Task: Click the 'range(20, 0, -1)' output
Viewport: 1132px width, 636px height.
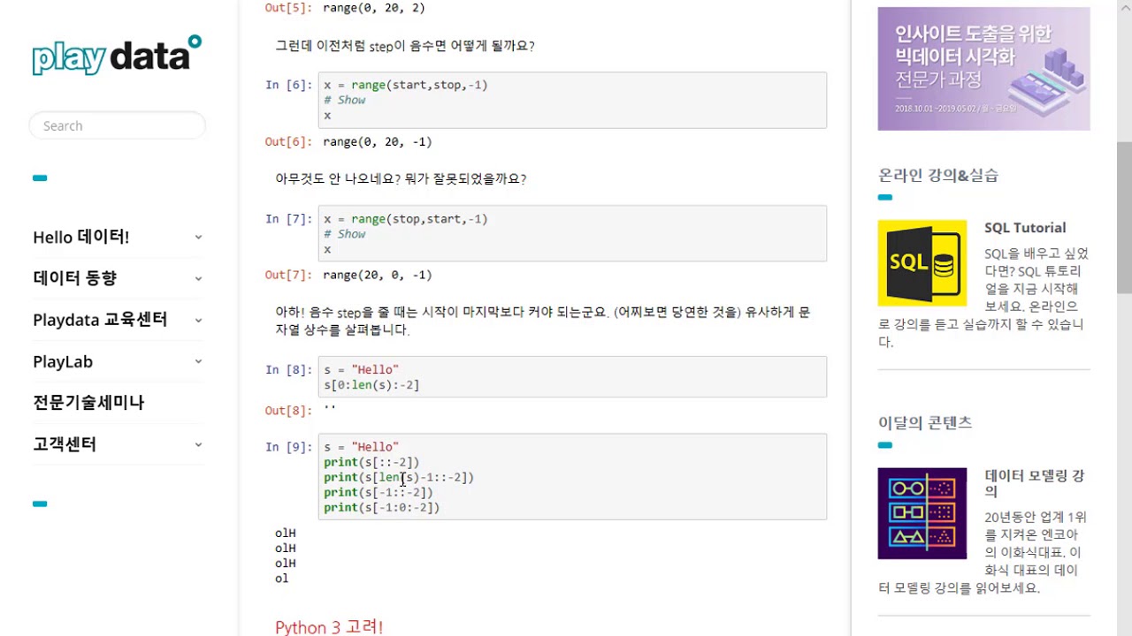Action: tap(378, 275)
